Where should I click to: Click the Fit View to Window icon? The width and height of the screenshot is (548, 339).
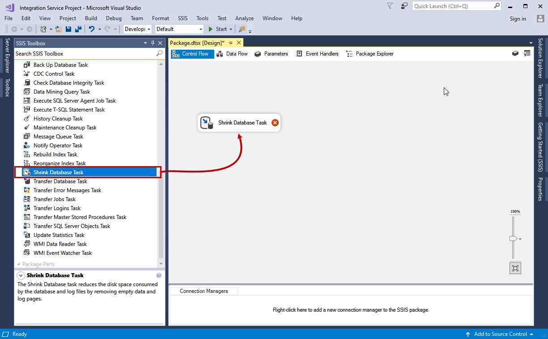click(515, 268)
